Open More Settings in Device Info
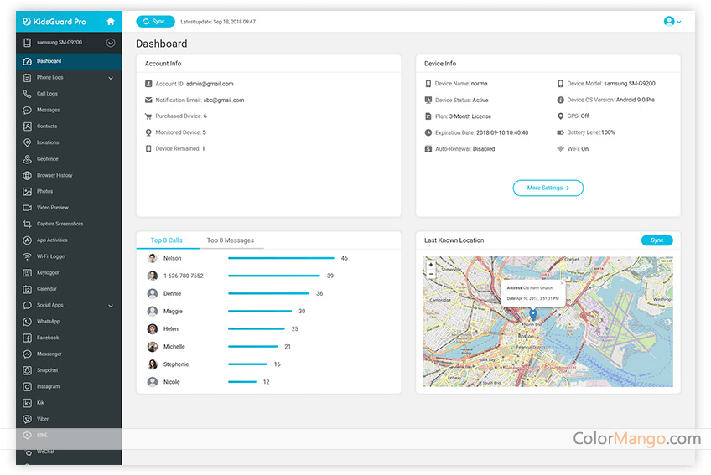The height and width of the screenshot is (475, 711). (548, 188)
